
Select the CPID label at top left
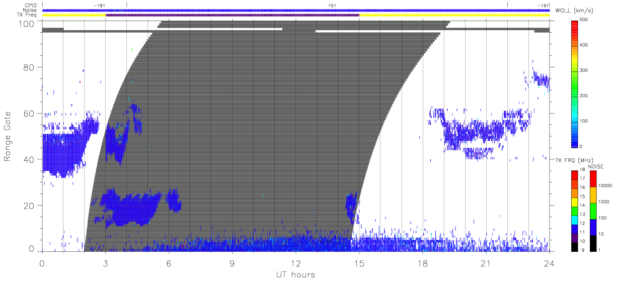coord(31,5)
